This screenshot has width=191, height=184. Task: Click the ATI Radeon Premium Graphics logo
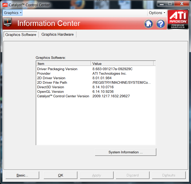178,20
